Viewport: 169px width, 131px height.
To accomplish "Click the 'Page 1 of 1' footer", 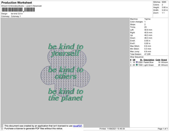I will coord(163,129).
